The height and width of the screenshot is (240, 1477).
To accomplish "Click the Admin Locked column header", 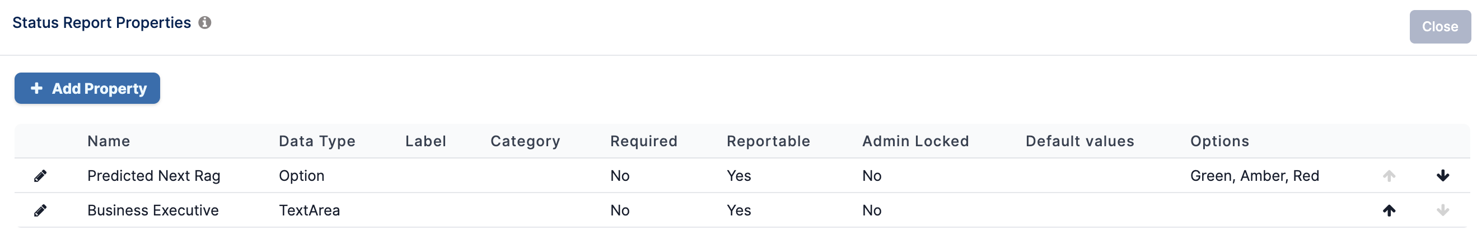I will [915, 141].
